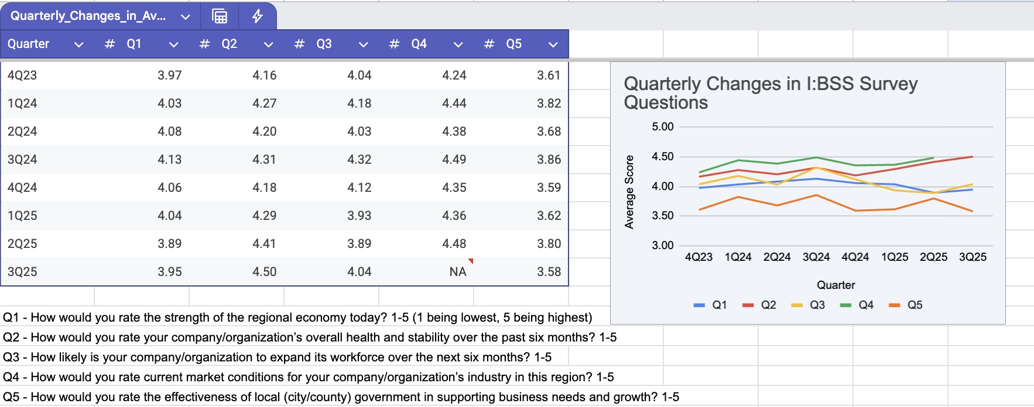This screenshot has width=1034, height=407.
Task: Open the Quarter column dropdown arrow
Action: [78, 44]
